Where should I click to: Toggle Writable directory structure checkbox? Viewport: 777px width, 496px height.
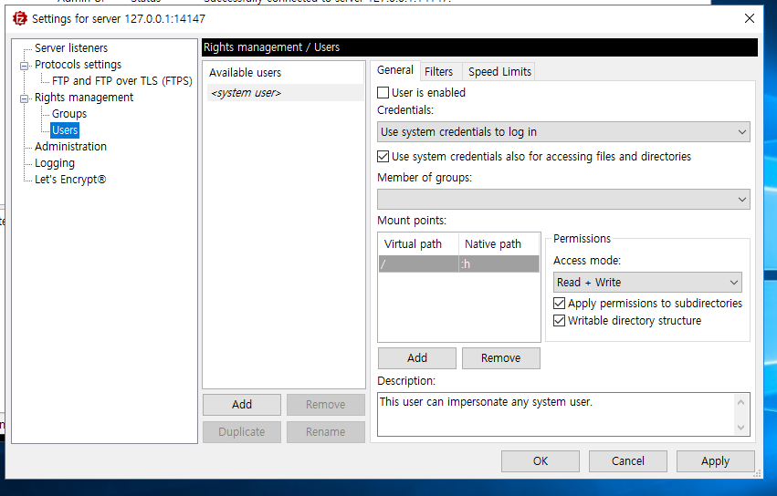559,321
